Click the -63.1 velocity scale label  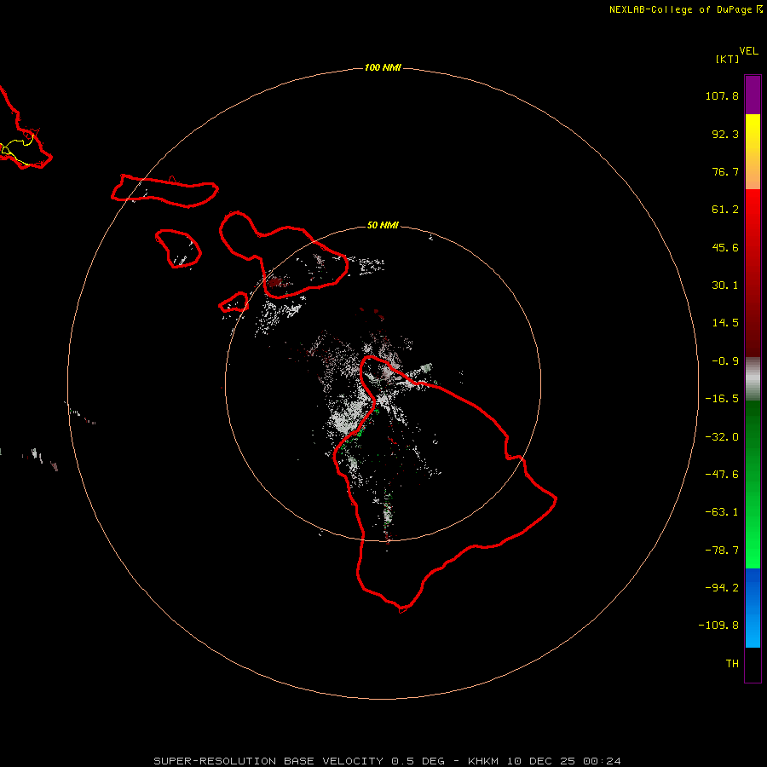point(722,512)
